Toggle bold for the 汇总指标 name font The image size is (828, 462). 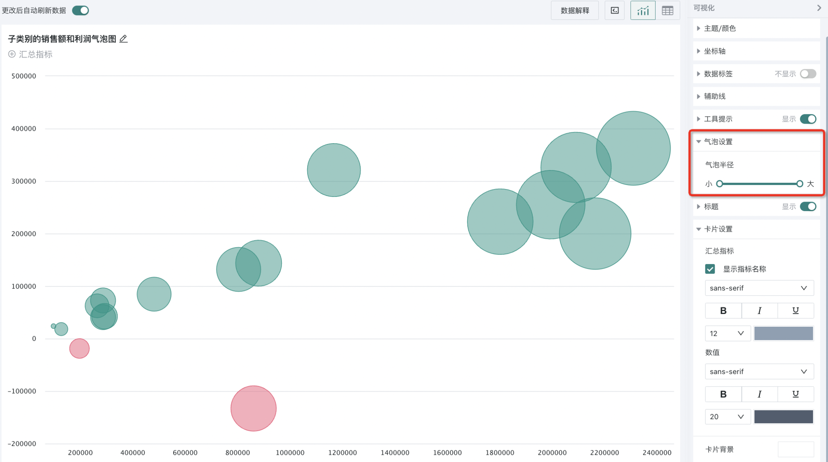723,311
